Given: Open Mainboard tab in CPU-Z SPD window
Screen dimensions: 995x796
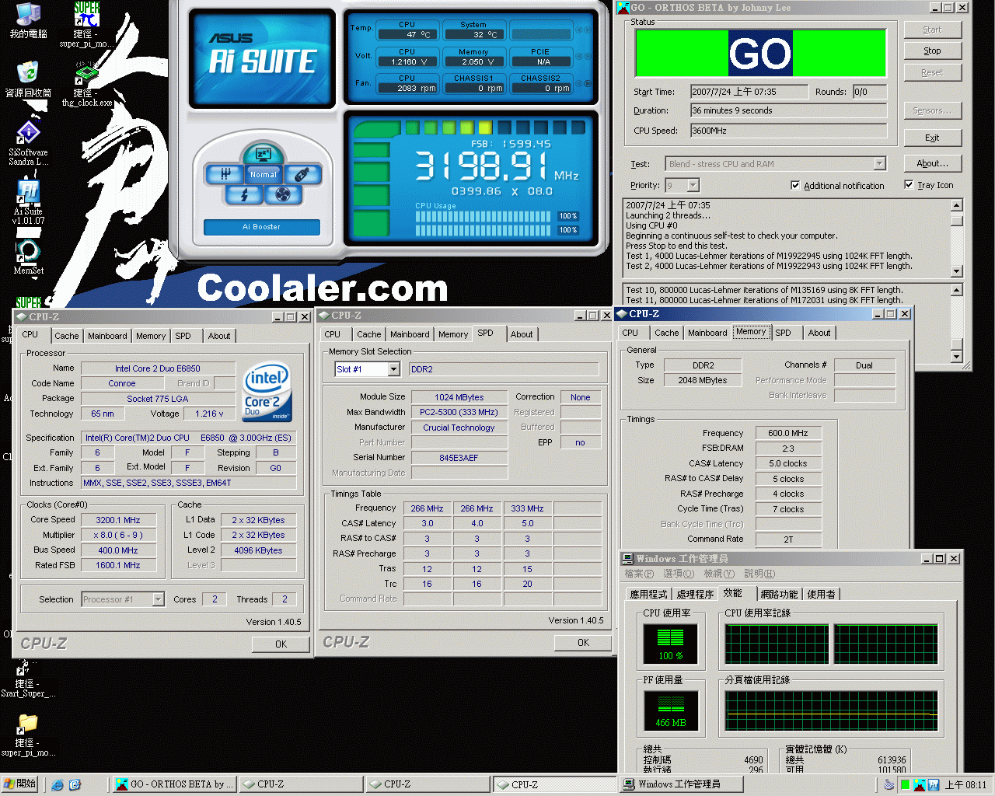Looking at the screenshot, I should pyautogui.click(x=410, y=334).
